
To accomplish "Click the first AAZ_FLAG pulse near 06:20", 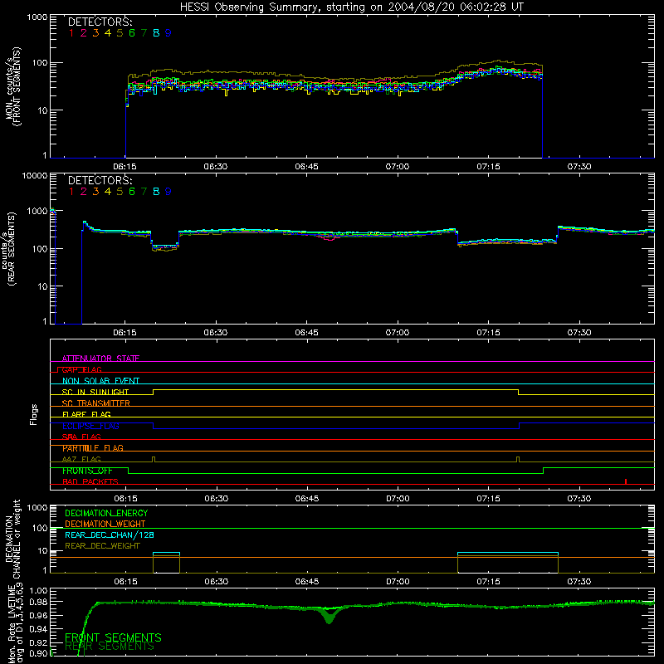I will tap(154, 460).
